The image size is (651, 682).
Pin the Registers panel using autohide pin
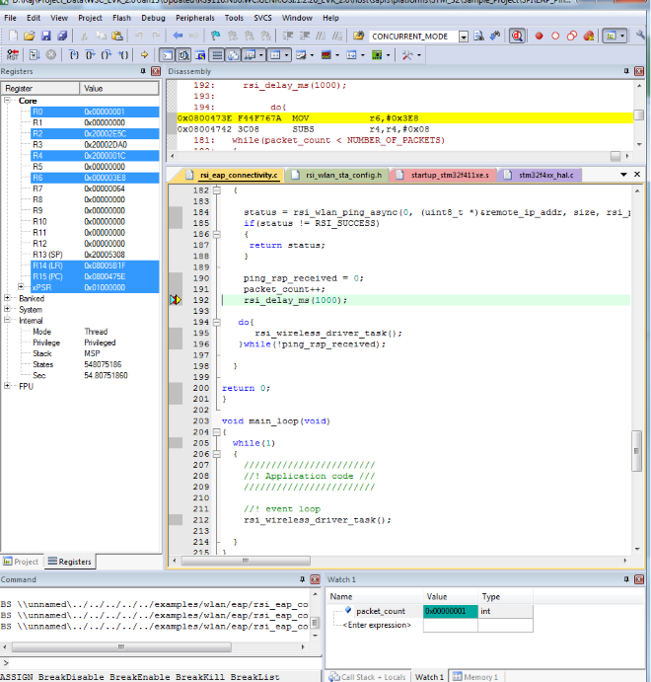[x=143, y=72]
